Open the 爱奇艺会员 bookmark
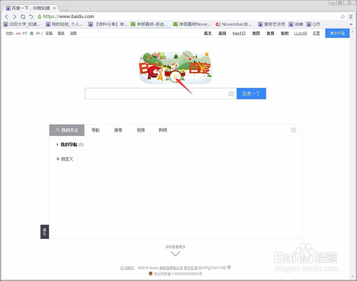 [272, 24]
